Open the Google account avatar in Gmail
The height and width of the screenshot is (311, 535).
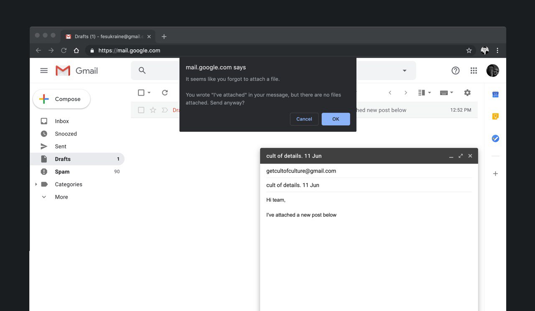tap(493, 71)
